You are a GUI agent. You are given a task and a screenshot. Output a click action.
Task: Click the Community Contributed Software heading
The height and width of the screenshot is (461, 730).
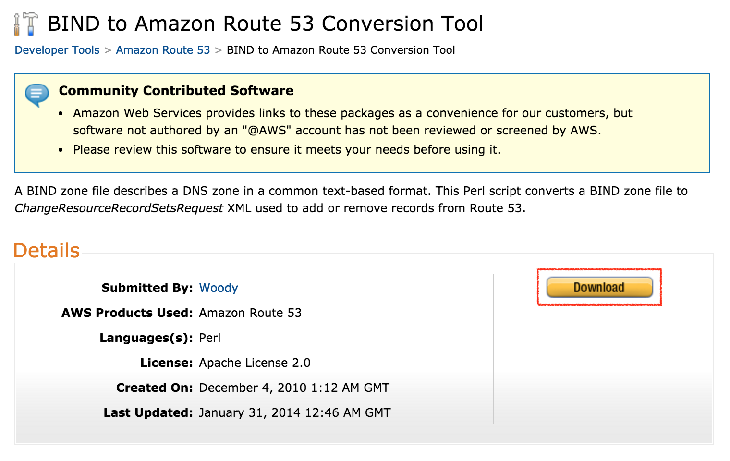176,91
